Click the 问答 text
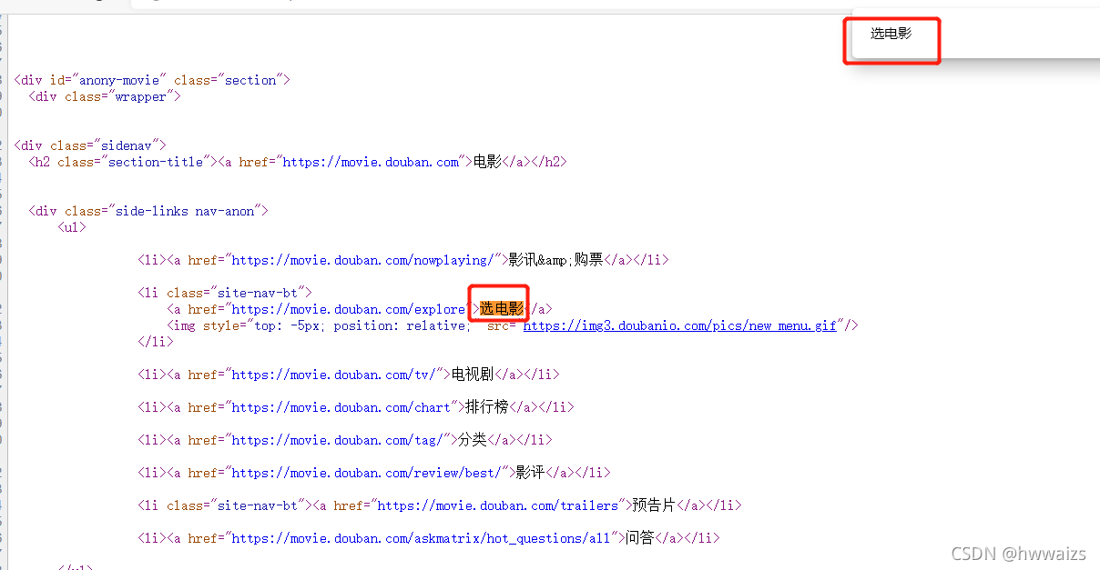Image resolution: width=1100 pixels, height=570 pixels. click(639, 538)
